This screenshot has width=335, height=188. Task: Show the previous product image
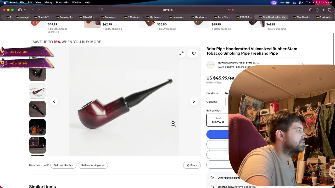[x=54, y=101]
